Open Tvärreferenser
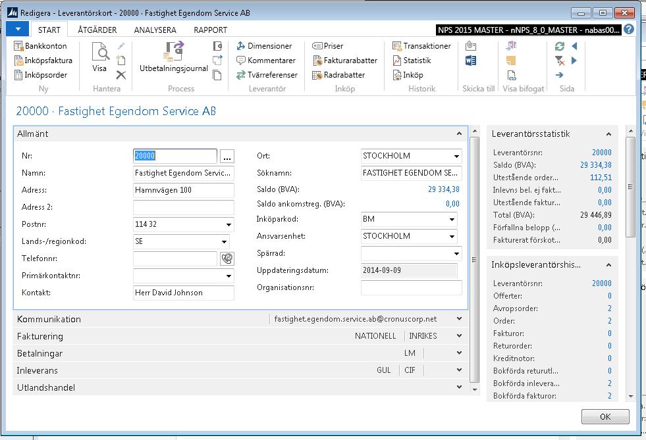 coord(267,75)
